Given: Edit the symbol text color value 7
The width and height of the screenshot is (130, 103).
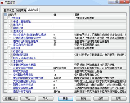Looking at the screenshot, I should tap(64, 71).
